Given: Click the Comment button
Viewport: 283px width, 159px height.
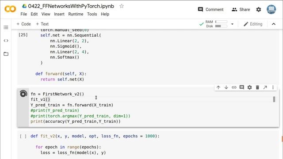Looking at the screenshot, I should tap(210, 10).
